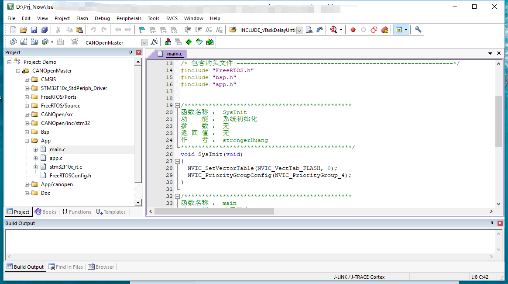Switch to the Functions tab
The width and height of the screenshot is (508, 284).
pyautogui.click(x=77, y=212)
